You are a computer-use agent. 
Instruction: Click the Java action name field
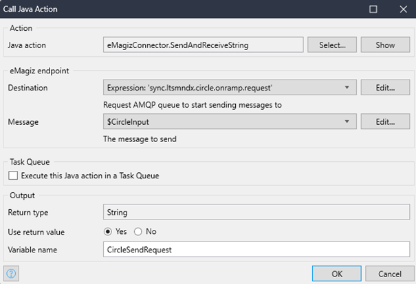tap(204, 45)
